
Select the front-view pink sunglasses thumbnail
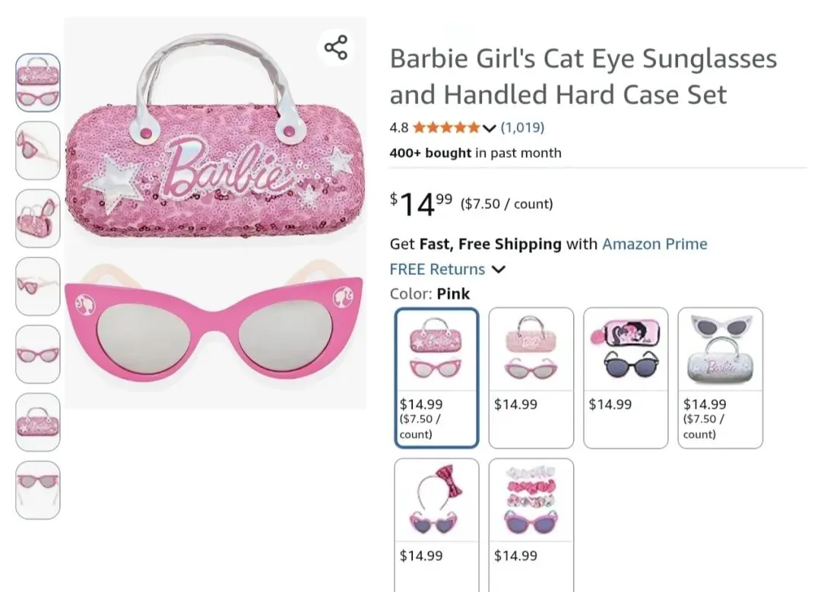tap(38, 354)
